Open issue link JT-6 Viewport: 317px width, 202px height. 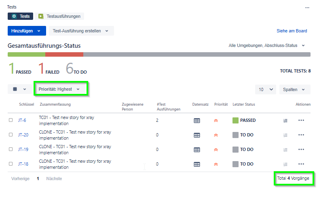tap(22, 120)
